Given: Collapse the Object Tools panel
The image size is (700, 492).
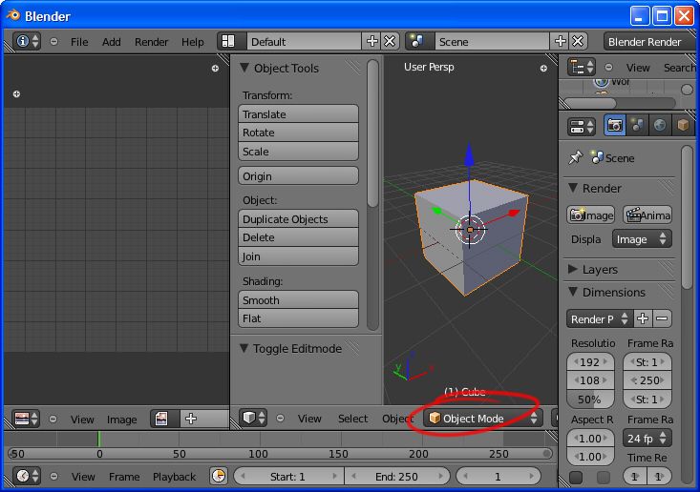Looking at the screenshot, I should coord(244,68).
